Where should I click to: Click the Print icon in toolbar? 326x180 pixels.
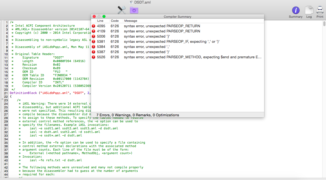pos(320,10)
